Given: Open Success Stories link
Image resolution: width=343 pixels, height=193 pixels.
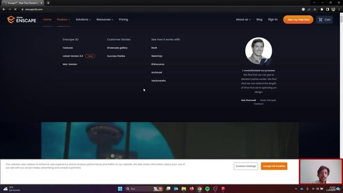Looking at the screenshot, I should pyautogui.click(x=116, y=56).
